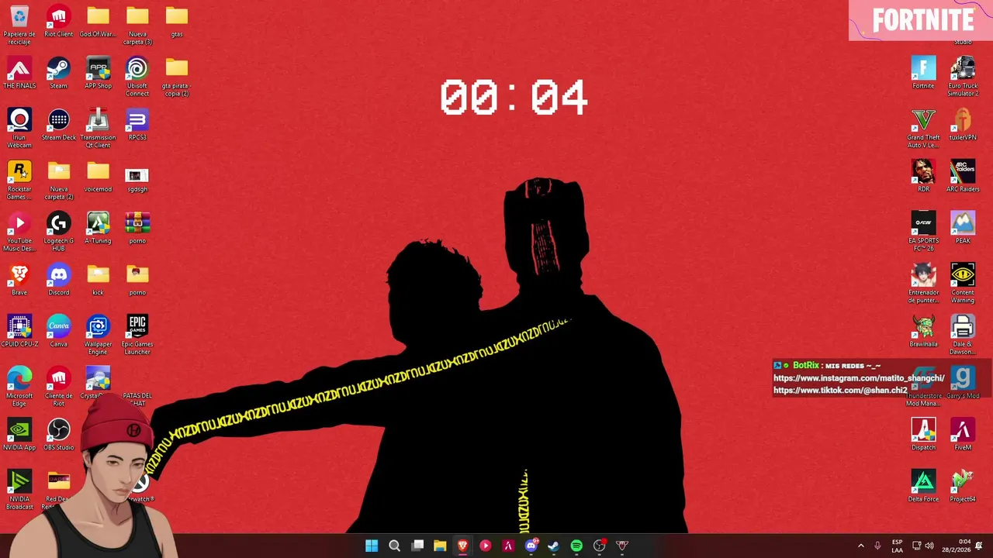Open Logitech G HUB

pyautogui.click(x=59, y=232)
